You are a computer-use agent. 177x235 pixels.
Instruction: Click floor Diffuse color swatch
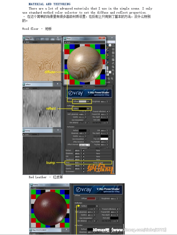click(x=83, y=102)
